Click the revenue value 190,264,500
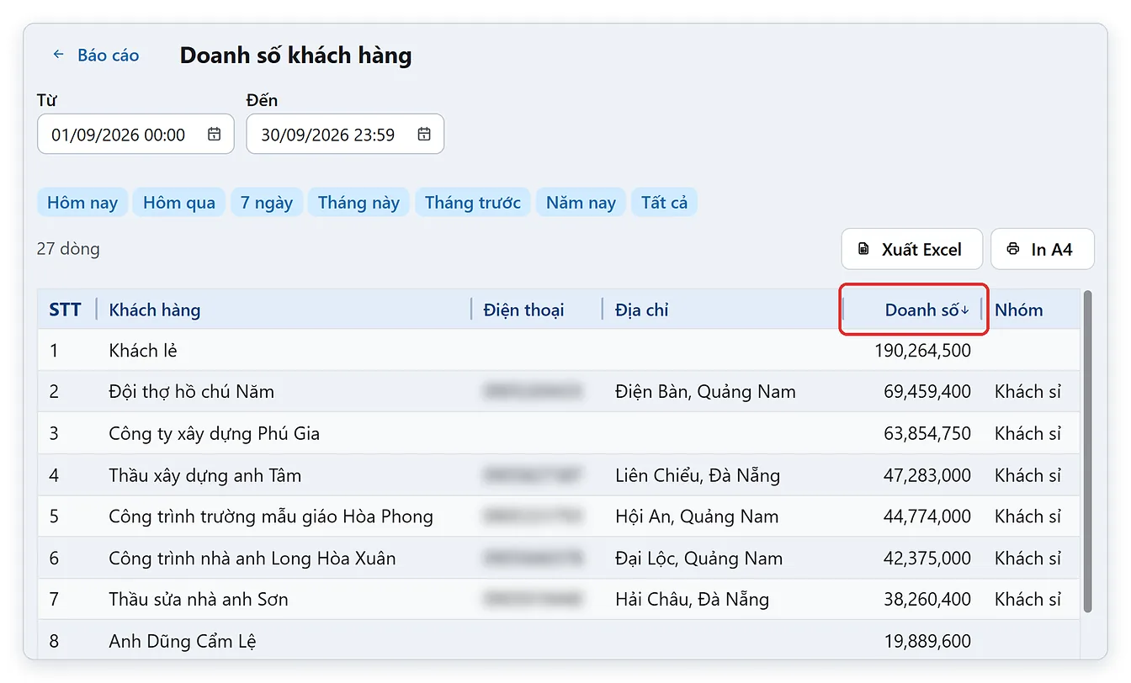1131x683 pixels. (922, 350)
